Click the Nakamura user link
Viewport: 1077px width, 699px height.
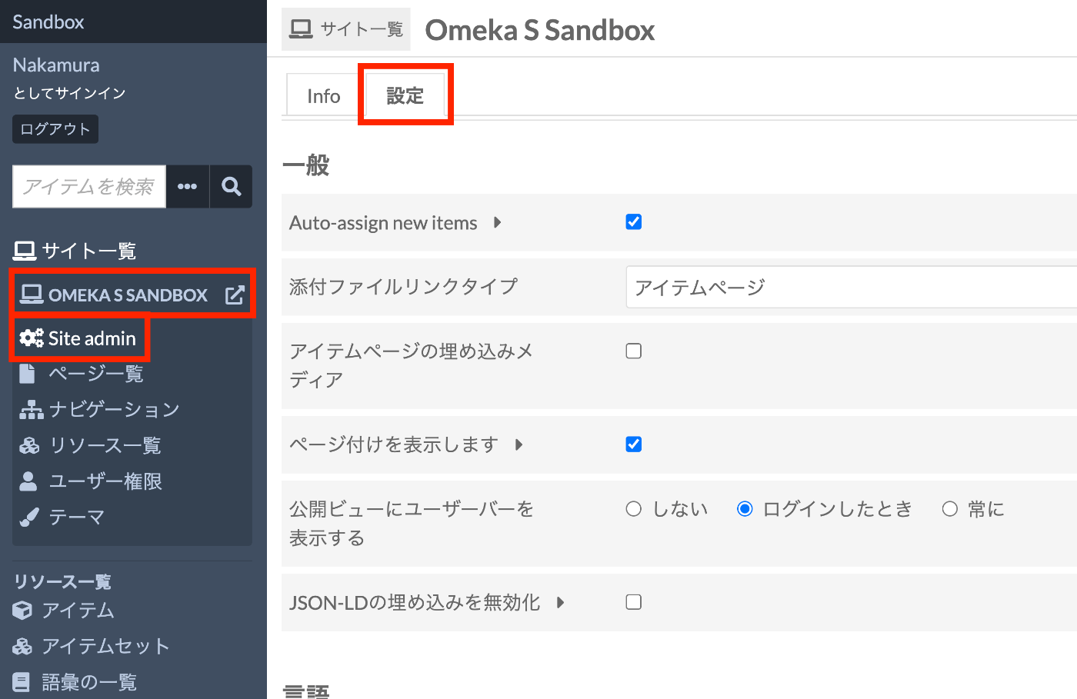[x=56, y=65]
